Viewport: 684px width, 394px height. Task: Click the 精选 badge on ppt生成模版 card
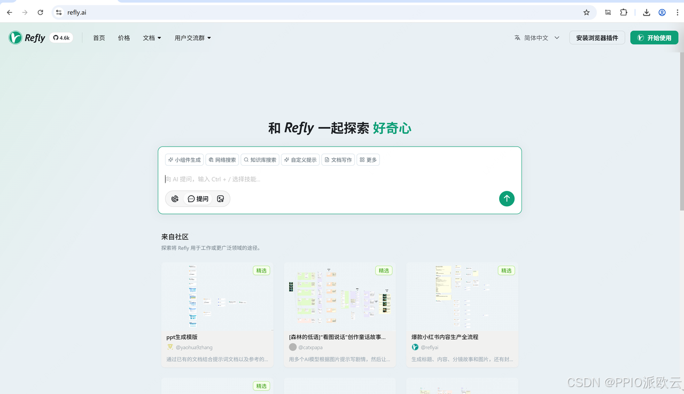[261, 271]
